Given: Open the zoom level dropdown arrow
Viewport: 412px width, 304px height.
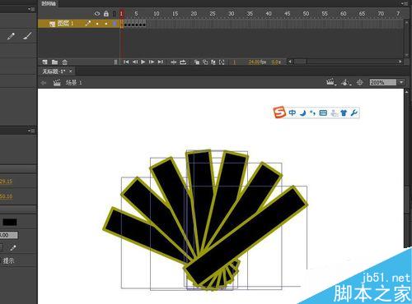Looking at the screenshot, I should pyautogui.click(x=401, y=82).
